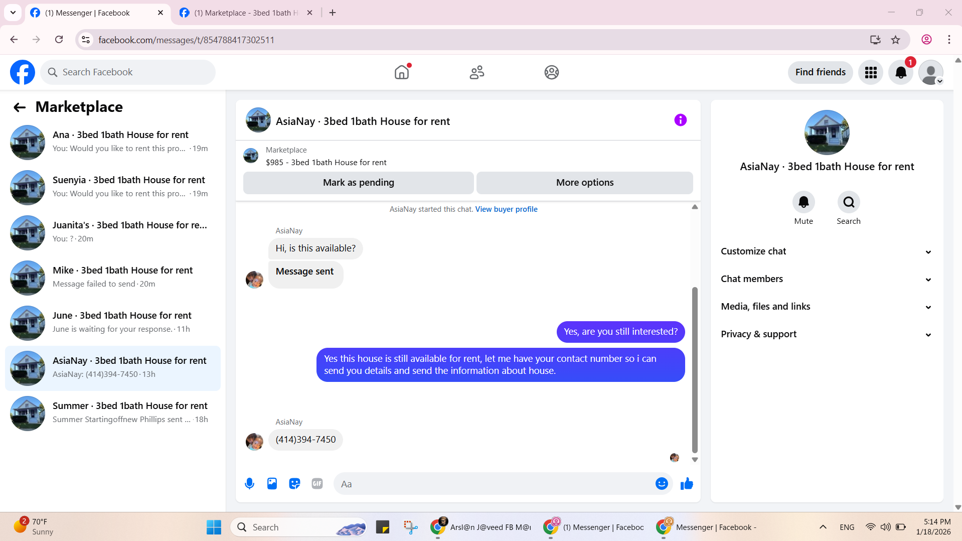Open Summer's house rental conversation

click(113, 414)
